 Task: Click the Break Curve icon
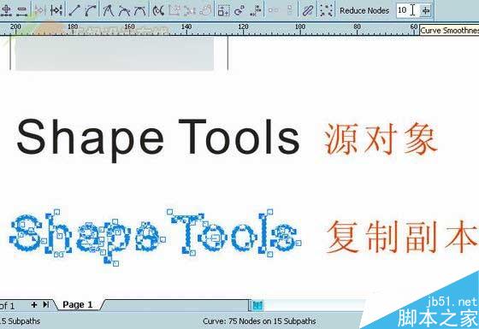56,10
